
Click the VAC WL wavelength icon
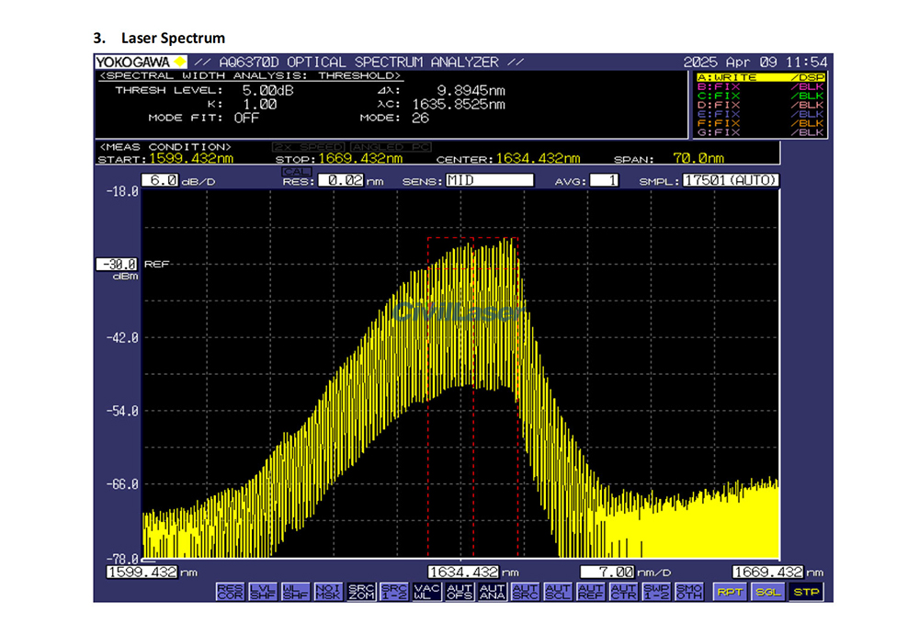(427, 592)
